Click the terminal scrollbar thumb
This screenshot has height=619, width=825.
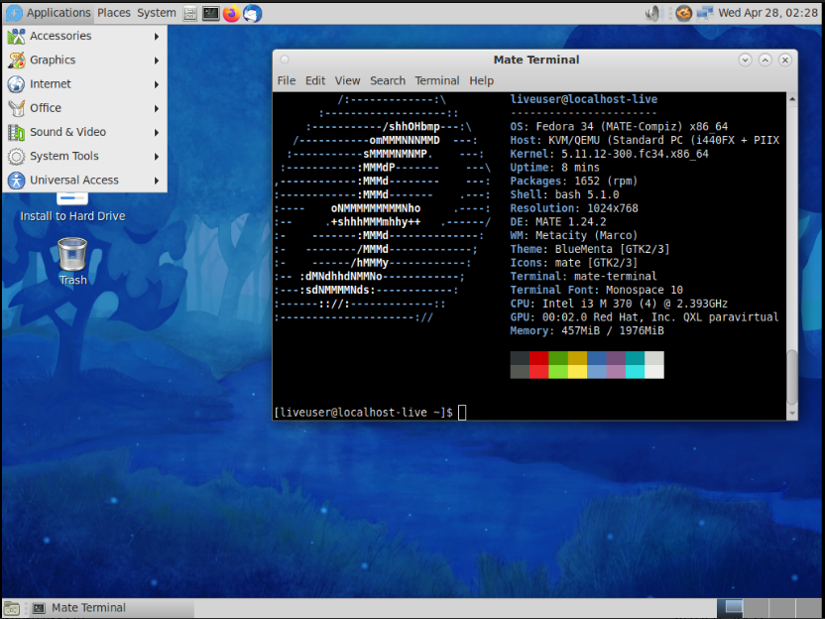(x=792, y=377)
